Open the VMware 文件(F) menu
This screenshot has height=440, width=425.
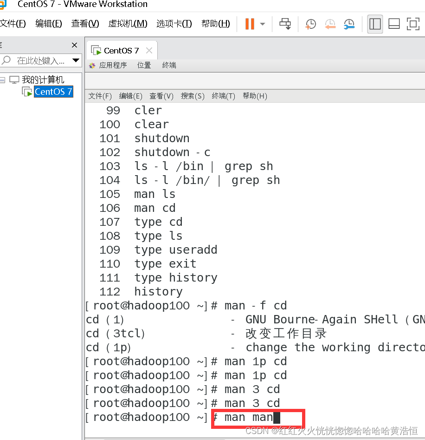[13, 24]
